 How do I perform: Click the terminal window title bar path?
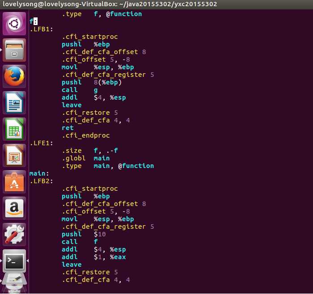[x=110, y=4]
